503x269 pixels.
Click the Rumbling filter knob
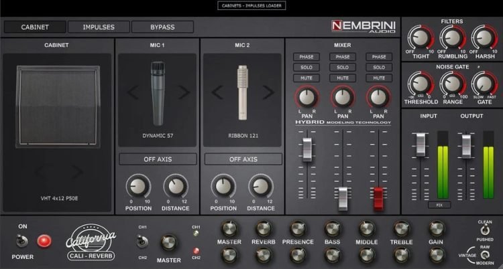pyautogui.click(x=453, y=37)
